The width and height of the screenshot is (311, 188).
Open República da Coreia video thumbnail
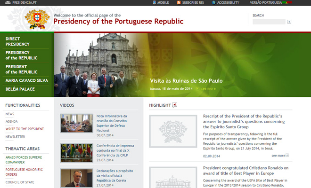pos(76,178)
